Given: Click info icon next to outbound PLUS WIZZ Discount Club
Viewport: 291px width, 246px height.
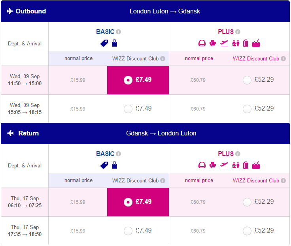Looking at the screenshot, I should pos(283,58).
